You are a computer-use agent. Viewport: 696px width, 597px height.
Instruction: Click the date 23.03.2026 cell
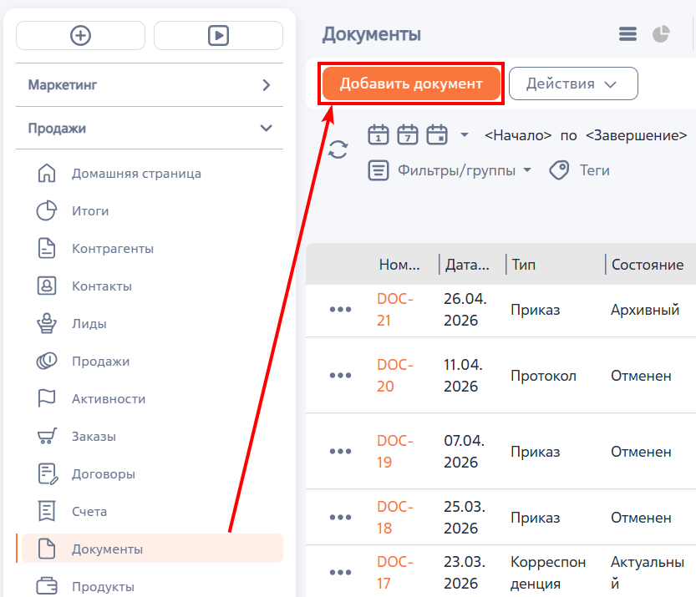click(x=465, y=573)
